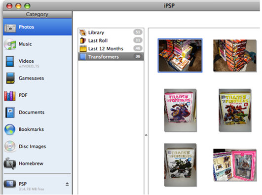Click the Category column header
Viewport: 262px width, 195px height.
point(37,14)
